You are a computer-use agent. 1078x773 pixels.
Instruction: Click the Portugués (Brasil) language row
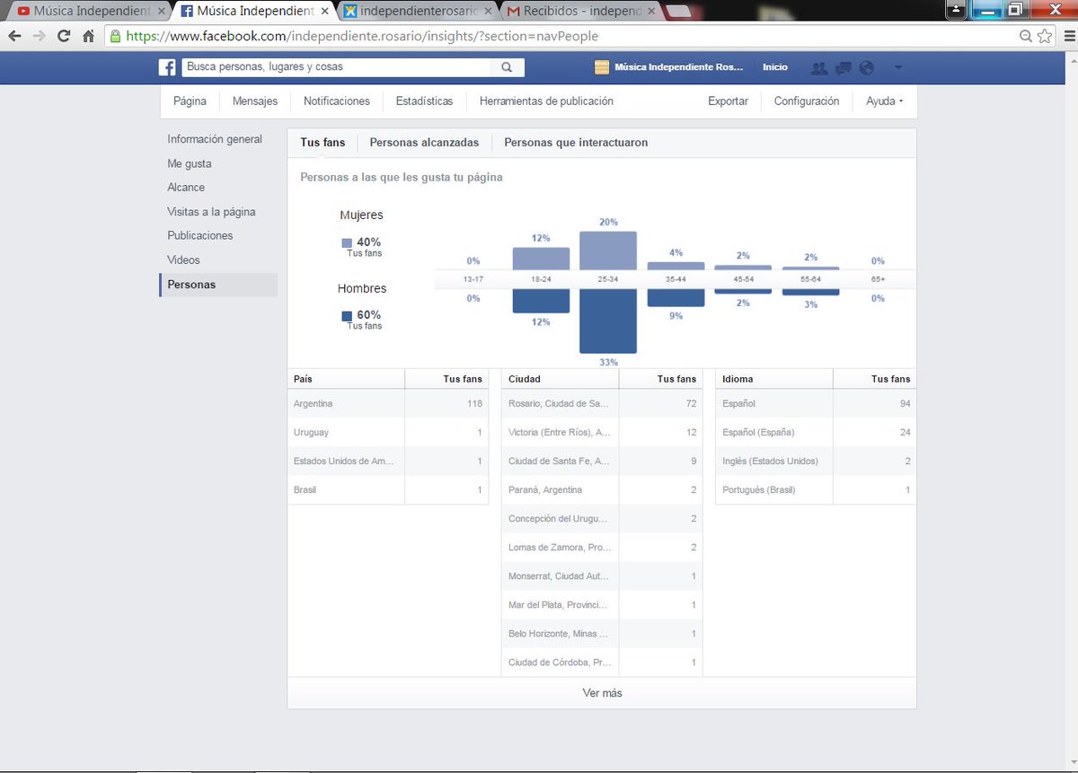(x=816, y=490)
